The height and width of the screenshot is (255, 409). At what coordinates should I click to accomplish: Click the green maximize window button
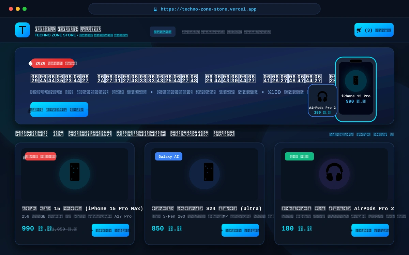click(25, 9)
